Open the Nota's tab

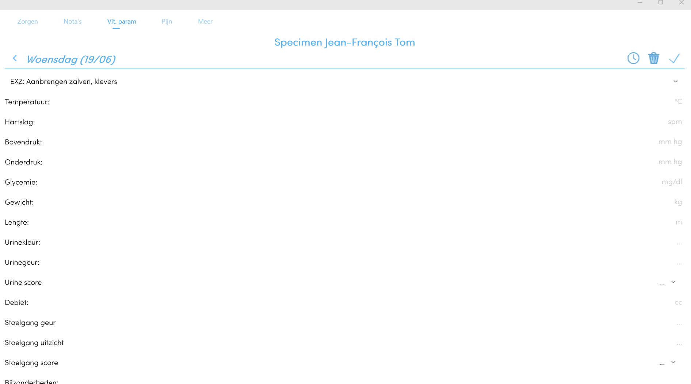(72, 22)
